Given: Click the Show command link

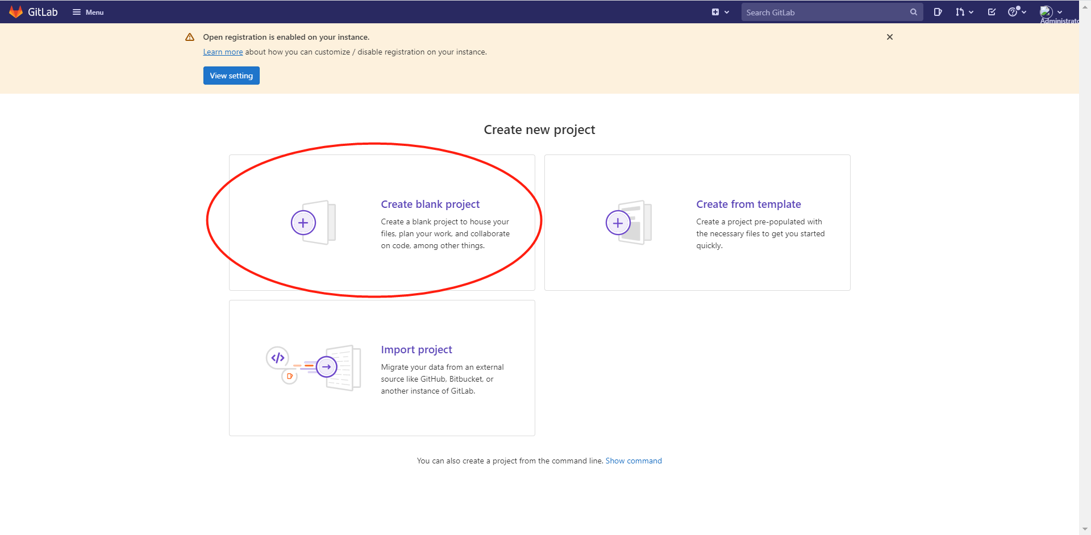Looking at the screenshot, I should (634, 461).
